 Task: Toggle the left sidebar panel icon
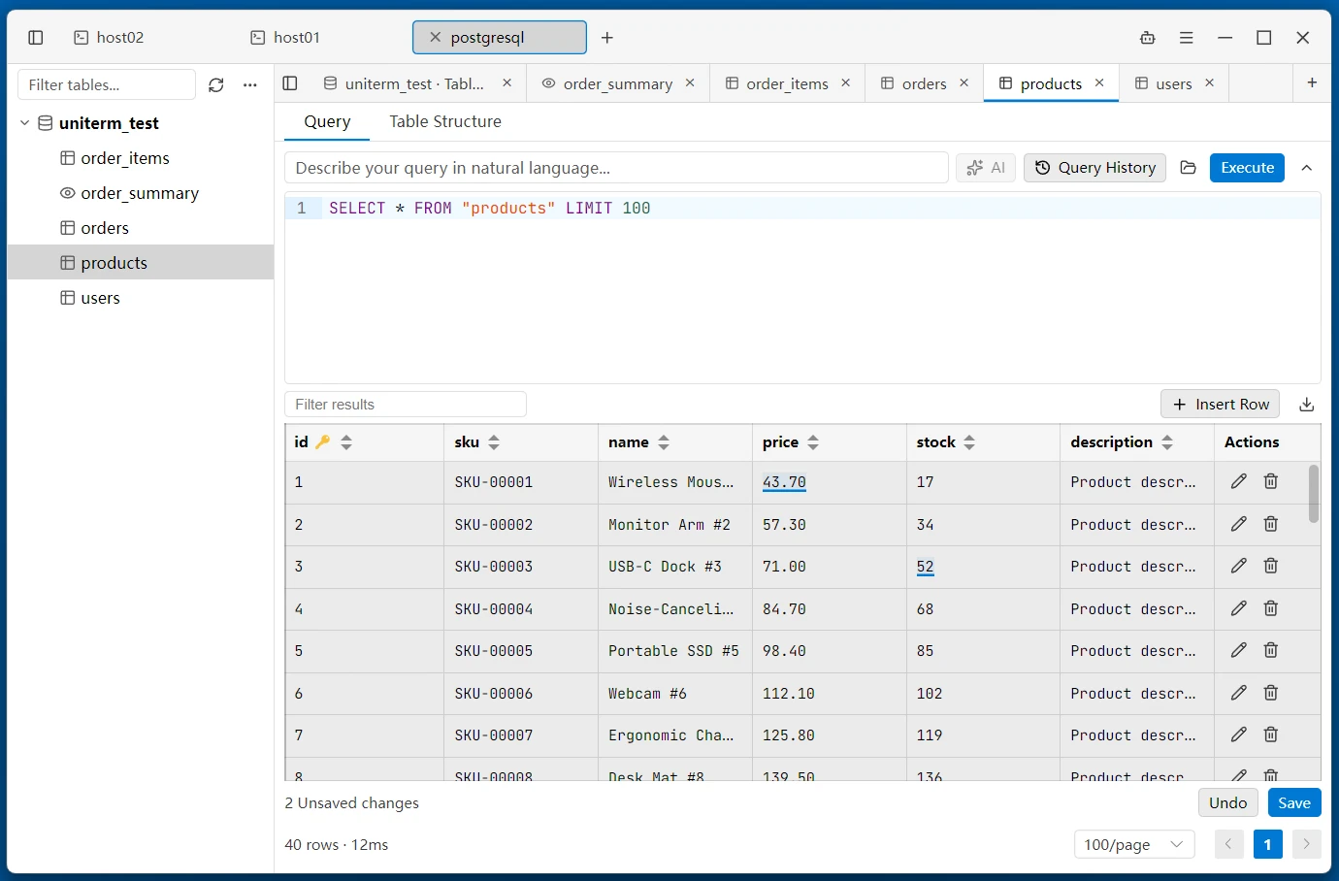tap(36, 38)
